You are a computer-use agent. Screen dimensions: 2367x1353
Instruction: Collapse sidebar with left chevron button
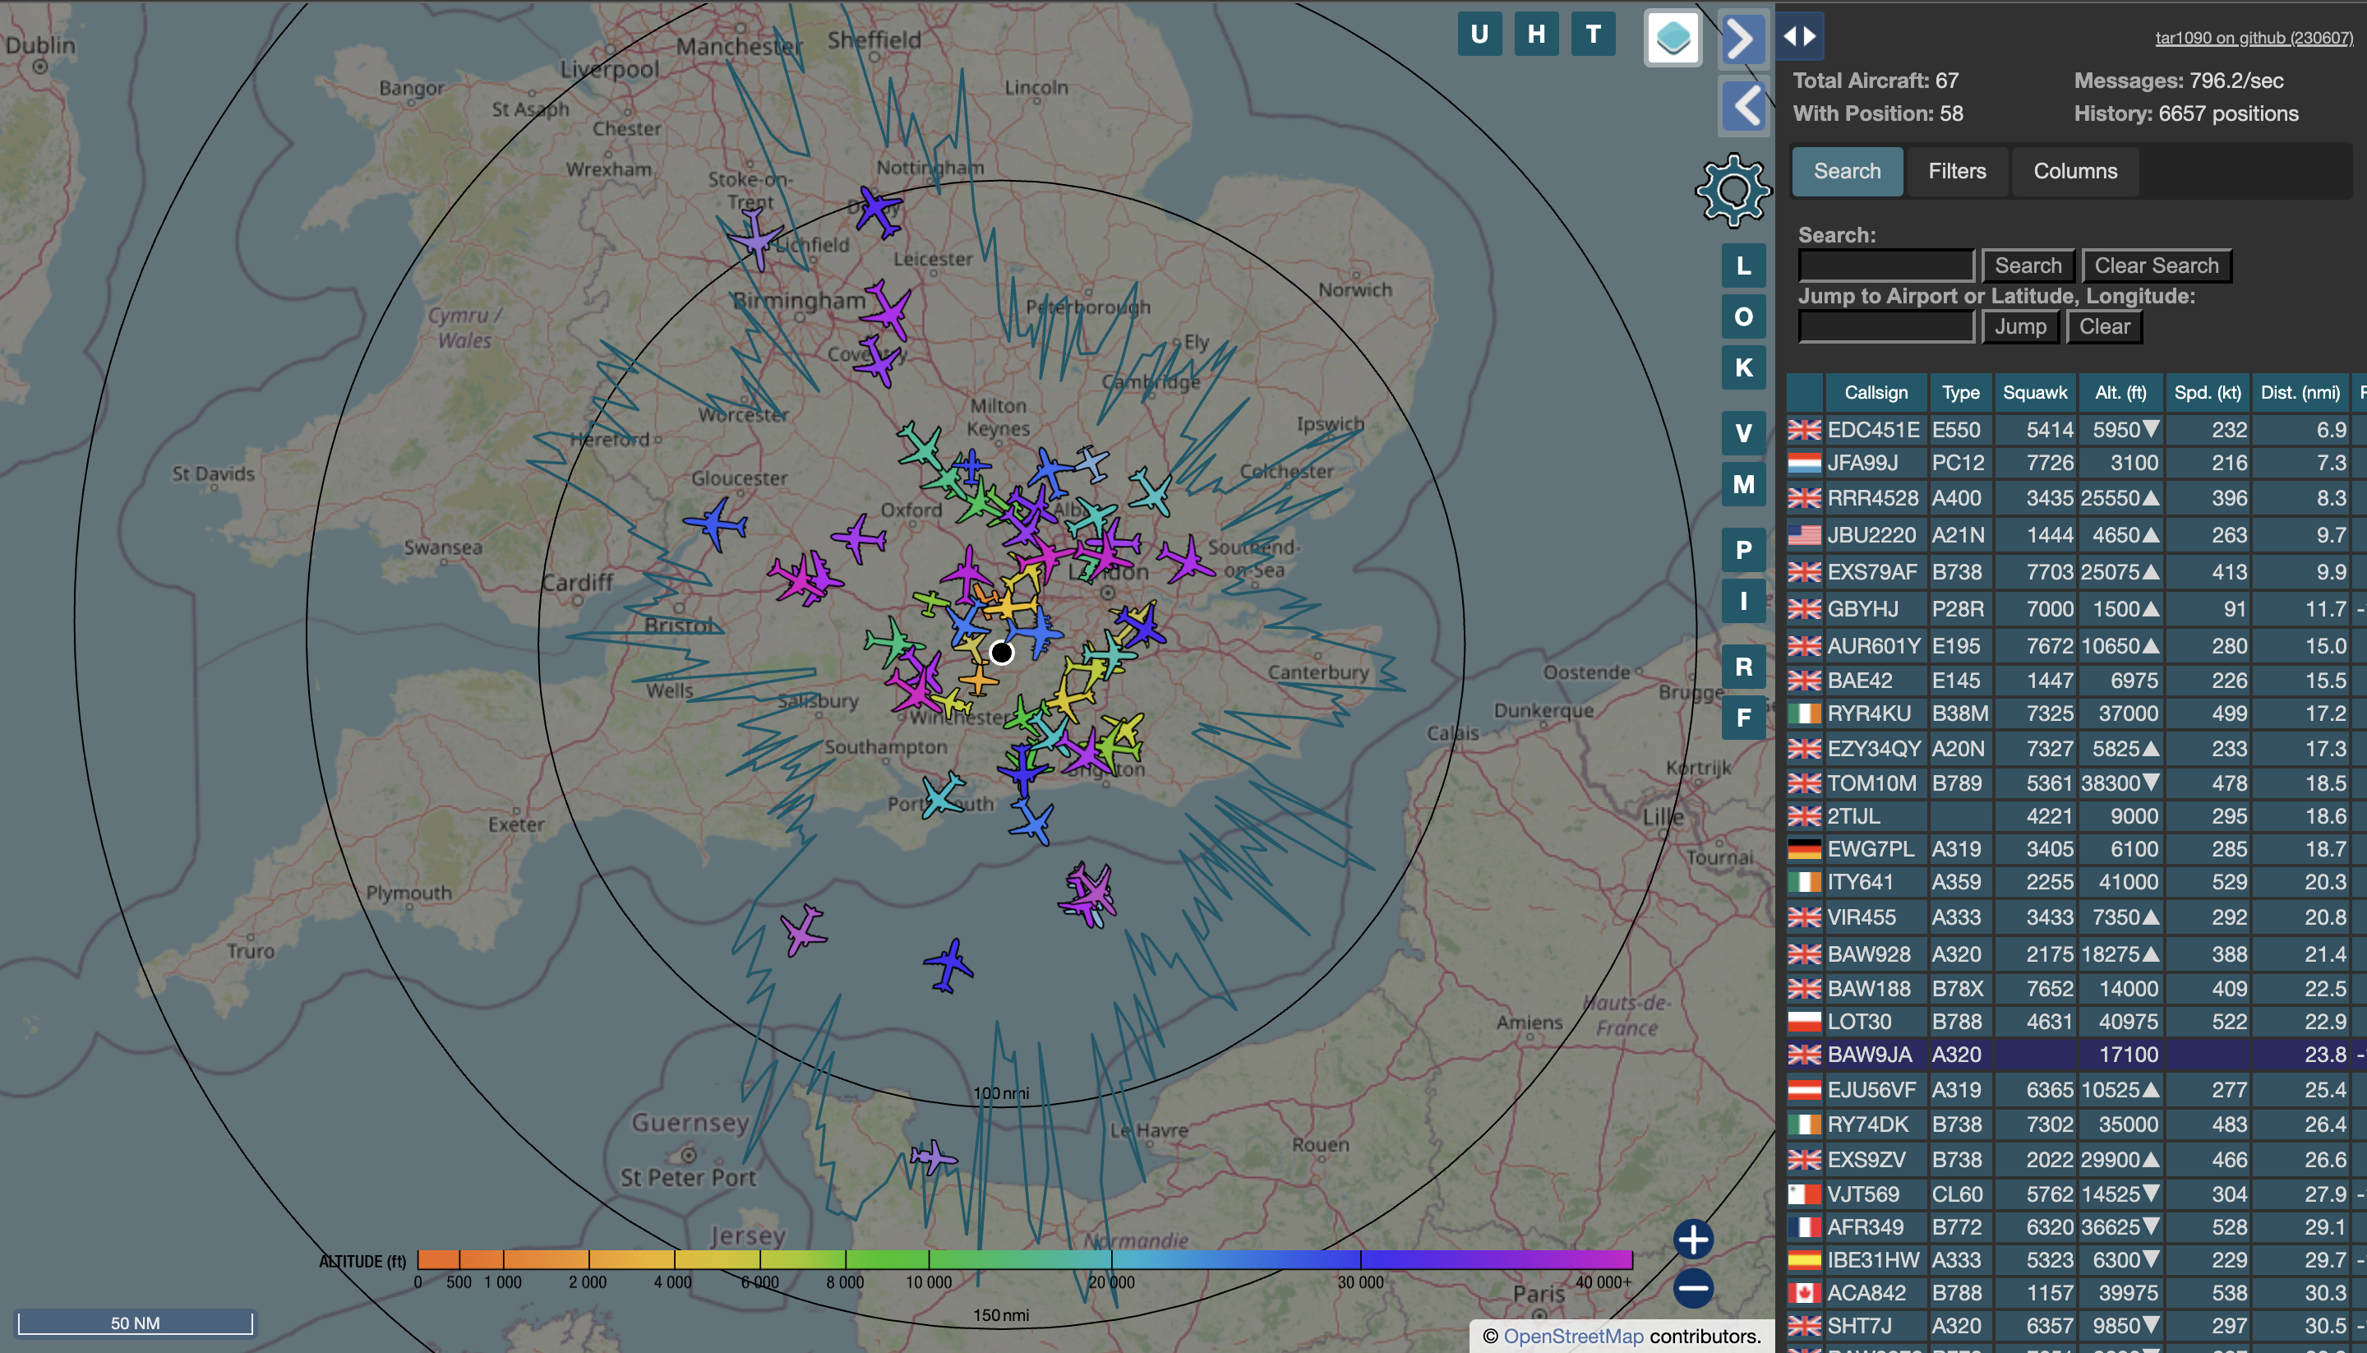[1744, 106]
